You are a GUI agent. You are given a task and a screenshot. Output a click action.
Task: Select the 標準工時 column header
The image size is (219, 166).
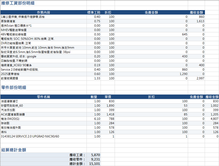[x=94, y=12]
